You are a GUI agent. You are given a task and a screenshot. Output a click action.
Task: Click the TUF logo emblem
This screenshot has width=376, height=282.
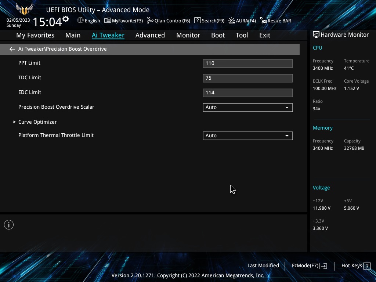pyautogui.click(x=24, y=9)
